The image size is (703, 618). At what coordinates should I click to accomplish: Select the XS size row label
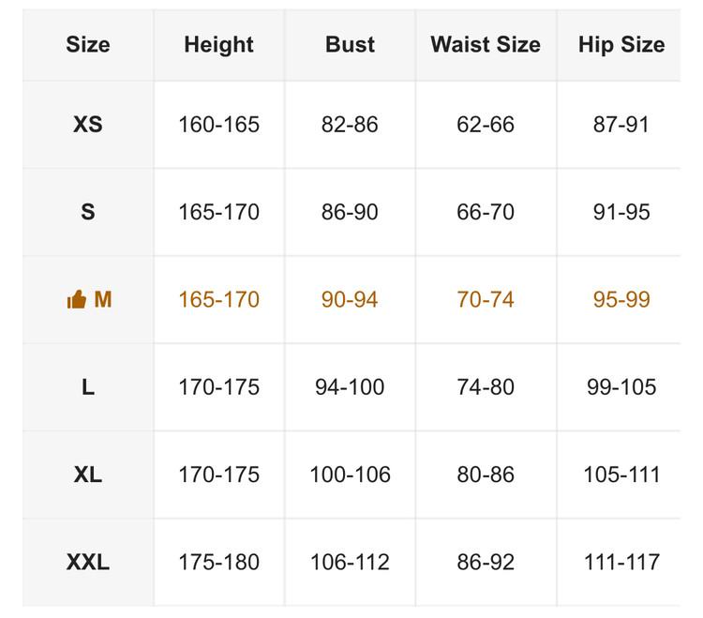pyautogui.click(x=87, y=125)
